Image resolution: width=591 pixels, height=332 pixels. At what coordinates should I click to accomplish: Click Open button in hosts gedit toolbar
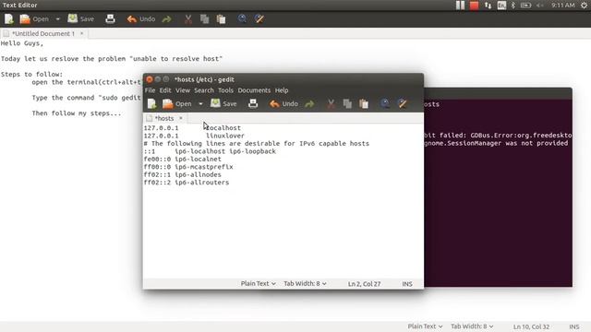coord(177,103)
